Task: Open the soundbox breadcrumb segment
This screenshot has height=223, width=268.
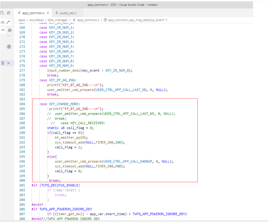Action: pos(37,20)
